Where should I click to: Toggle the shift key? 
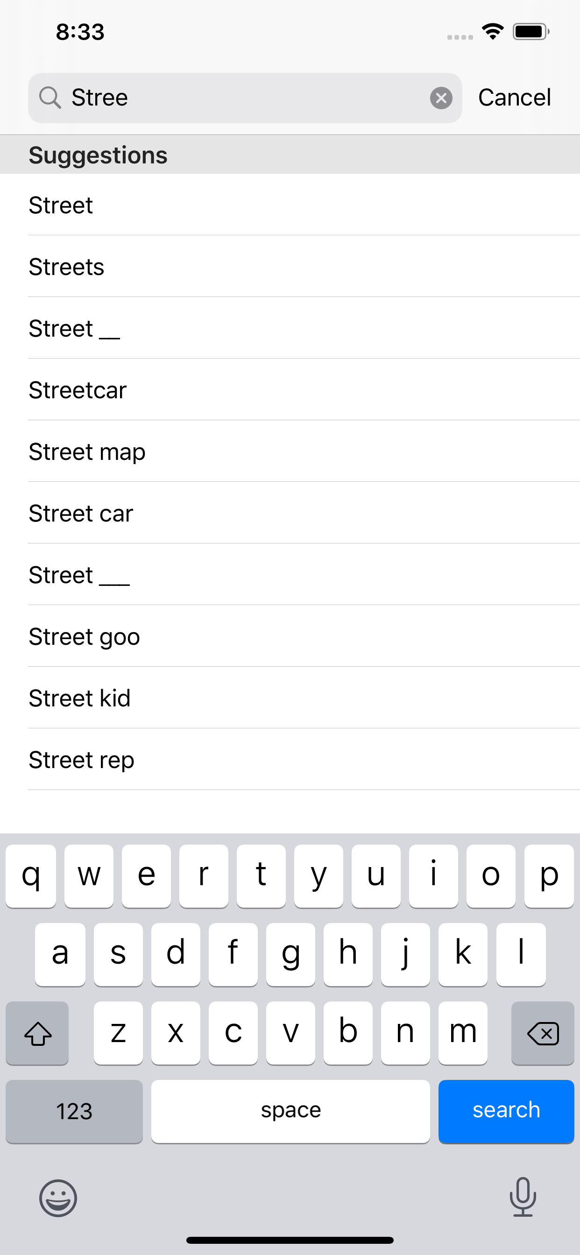click(x=37, y=1033)
